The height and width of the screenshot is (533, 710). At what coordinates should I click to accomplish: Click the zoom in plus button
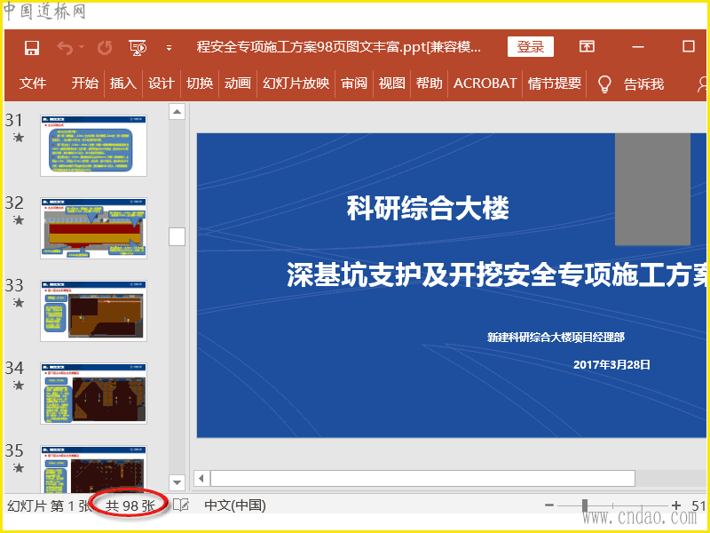[x=676, y=505]
